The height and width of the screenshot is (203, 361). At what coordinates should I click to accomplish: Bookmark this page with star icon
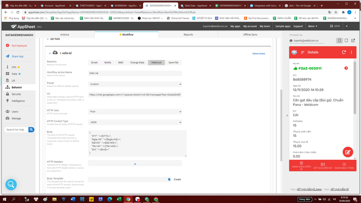[336, 12]
